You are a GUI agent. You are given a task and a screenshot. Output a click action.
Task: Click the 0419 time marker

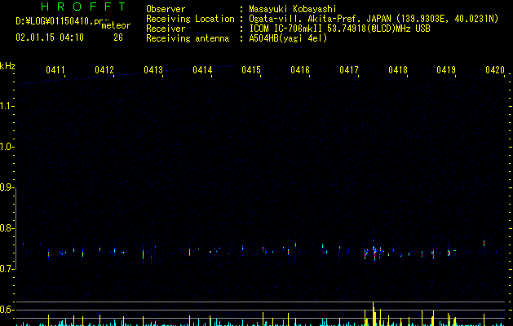[446, 70]
